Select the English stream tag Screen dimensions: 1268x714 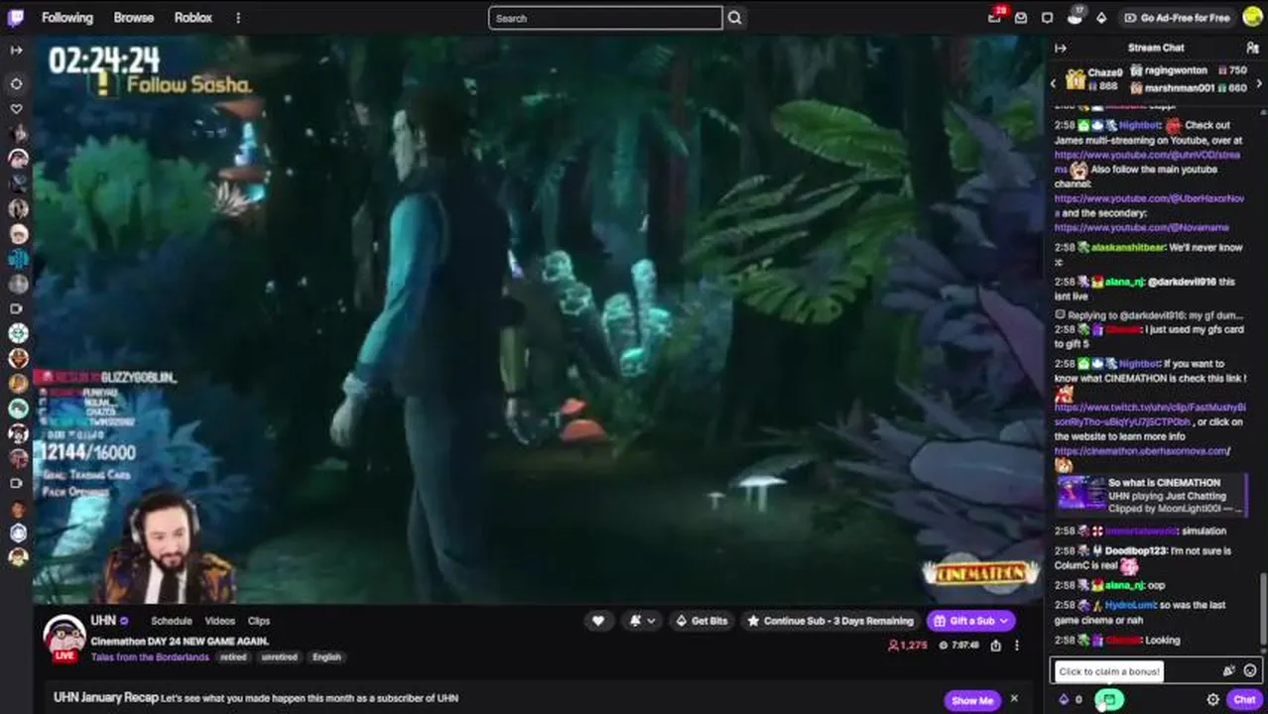326,656
